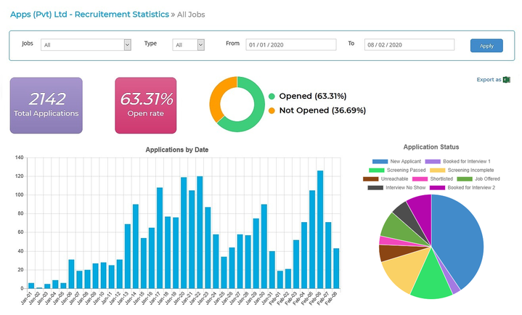Click the Total Applications card
The height and width of the screenshot is (315, 522).
pyautogui.click(x=46, y=106)
